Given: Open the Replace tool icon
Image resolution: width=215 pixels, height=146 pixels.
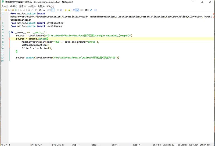Looking at the screenshot, I should [x=44, y=10].
